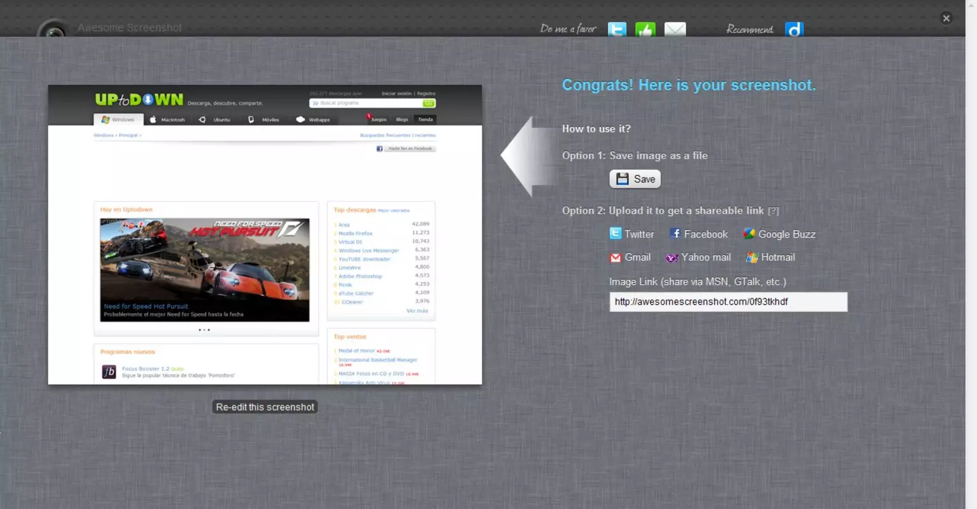Click the Twitter icon beside Do me a favor
Image resolution: width=977 pixels, height=509 pixels.
coord(617,29)
